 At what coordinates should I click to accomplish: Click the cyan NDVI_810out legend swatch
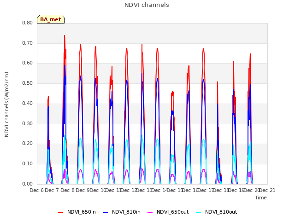199,213
